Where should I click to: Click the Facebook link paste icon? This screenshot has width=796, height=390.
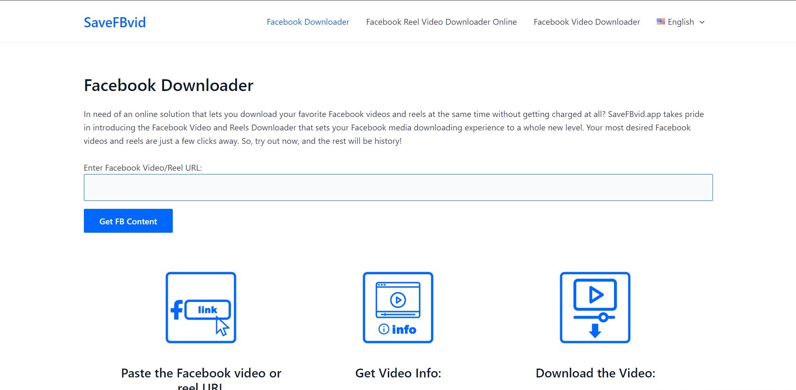[201, 307]
